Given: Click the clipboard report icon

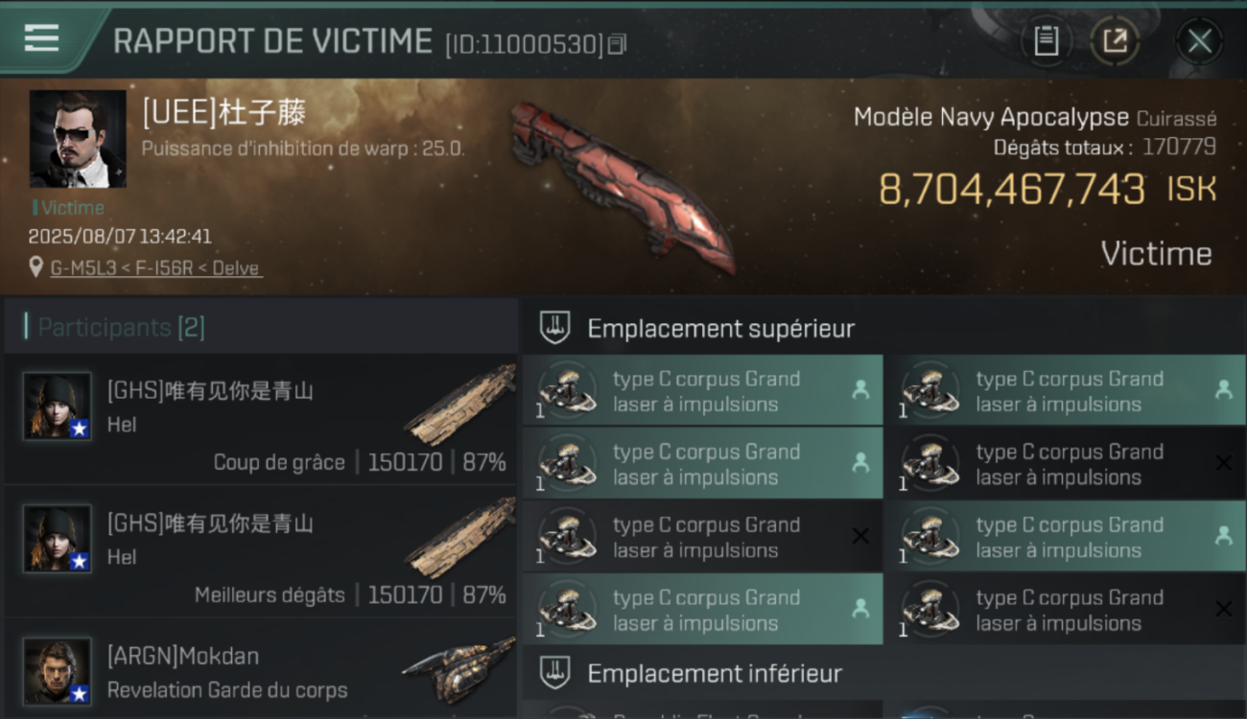Looking at the screenshot, I should 1047,41.
